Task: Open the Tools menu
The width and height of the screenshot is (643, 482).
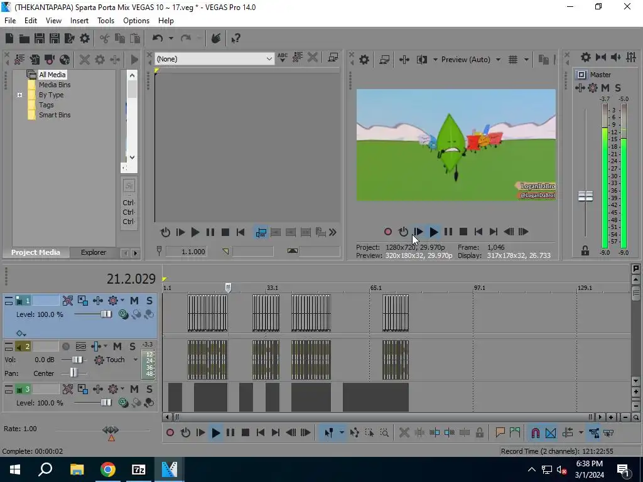Action: (x=105, y=21)
